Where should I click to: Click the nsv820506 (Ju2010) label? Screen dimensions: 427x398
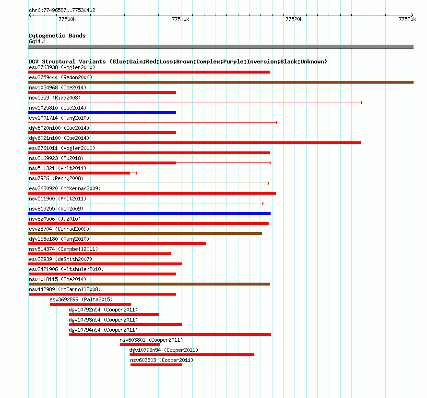click(x=55, y=219)
